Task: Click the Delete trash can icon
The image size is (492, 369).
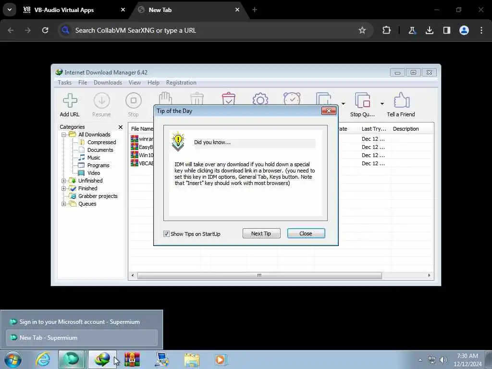Action: pos(197,98)
